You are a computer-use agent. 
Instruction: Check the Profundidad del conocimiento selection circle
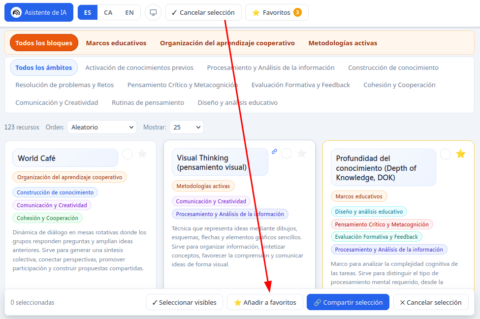coord(446,154)
